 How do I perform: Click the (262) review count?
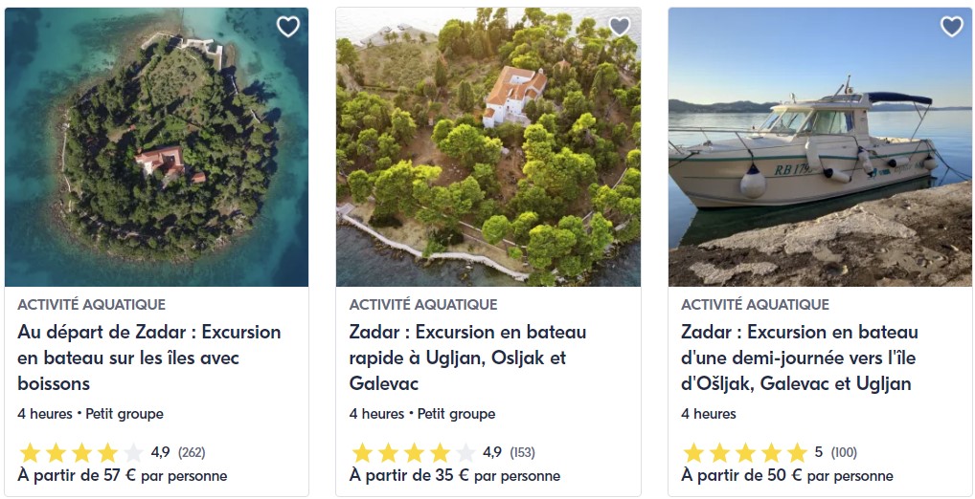tap(191, 452)
